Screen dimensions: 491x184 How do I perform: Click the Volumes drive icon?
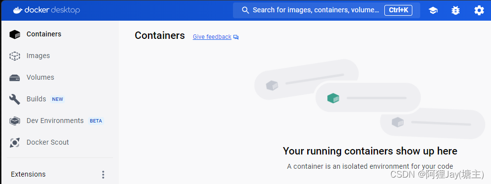pyautogui.click(x=15, y=77)
